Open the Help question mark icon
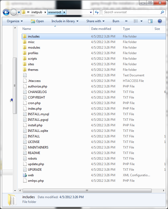 coord(160,21)
